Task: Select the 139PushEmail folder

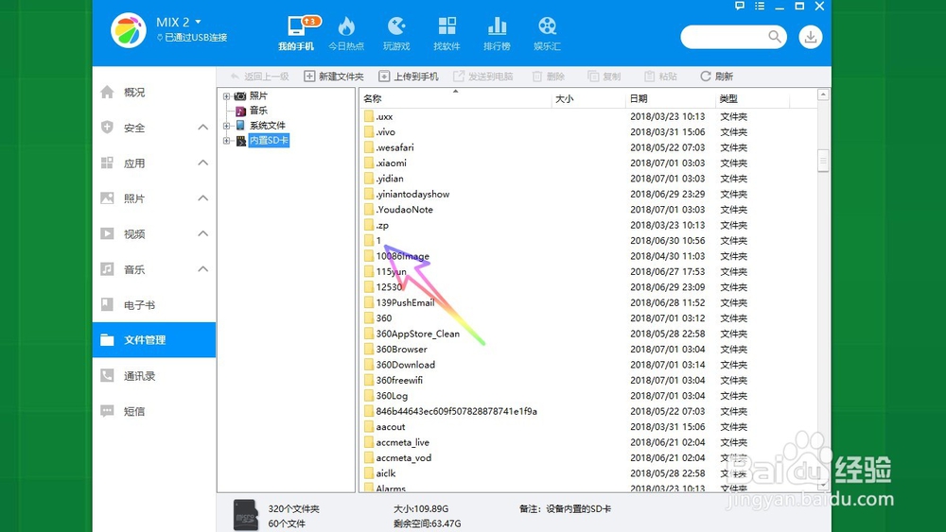Action: [405, 302]
